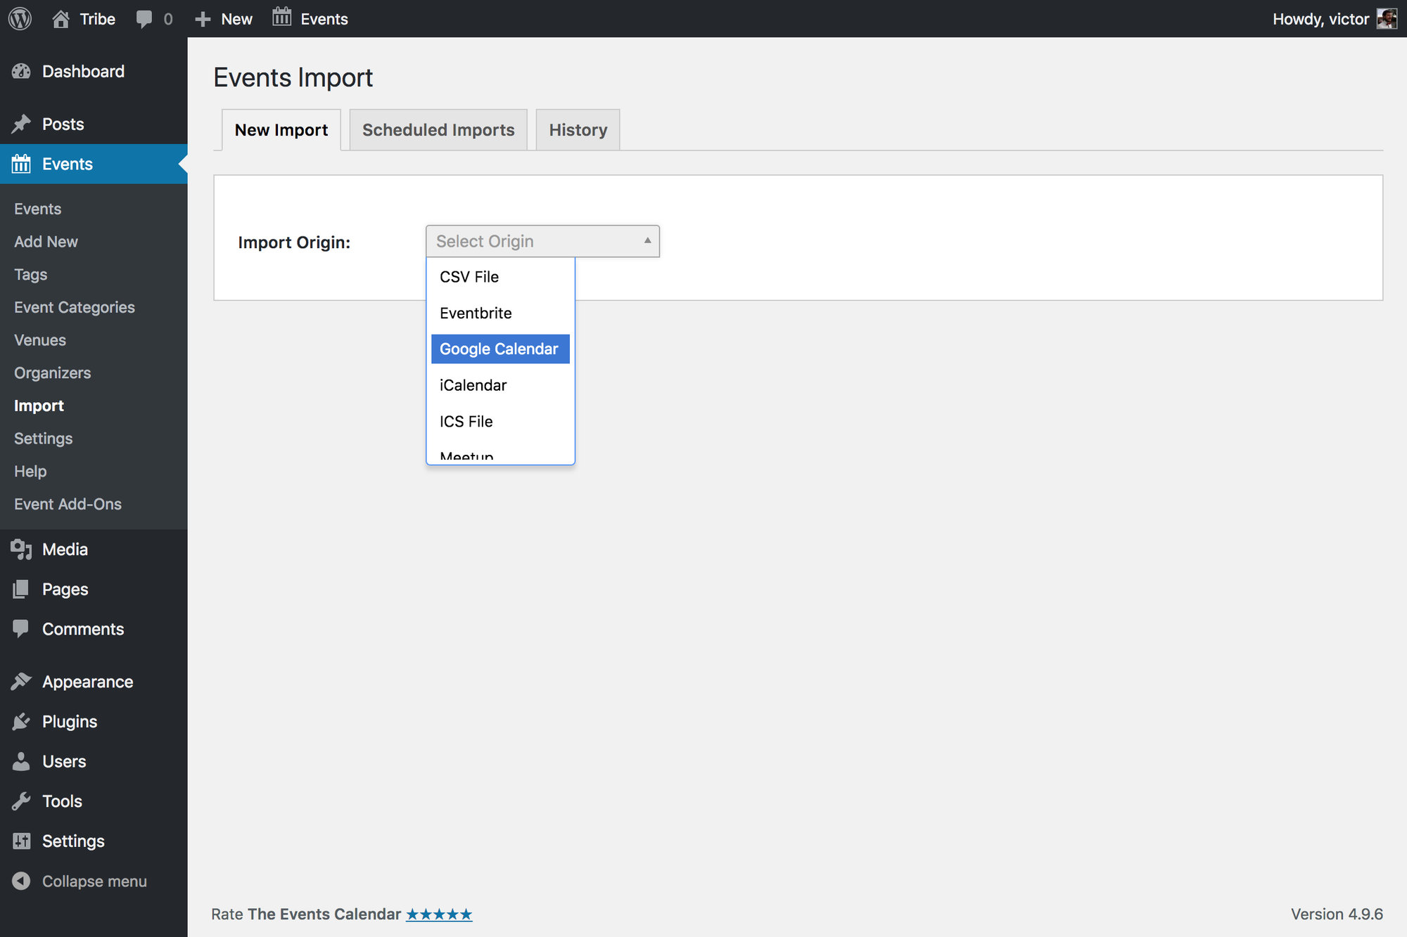The height and width of the screenshot is (937, 1407).
Task: Click the admin user profile icon
Action: pos(1387,18)
